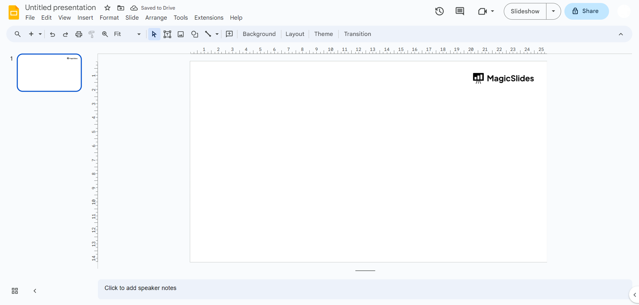The width and height of the screenshot is (639, 305).
Task: Select the zoom tool
Action: [x=105, y=34]
